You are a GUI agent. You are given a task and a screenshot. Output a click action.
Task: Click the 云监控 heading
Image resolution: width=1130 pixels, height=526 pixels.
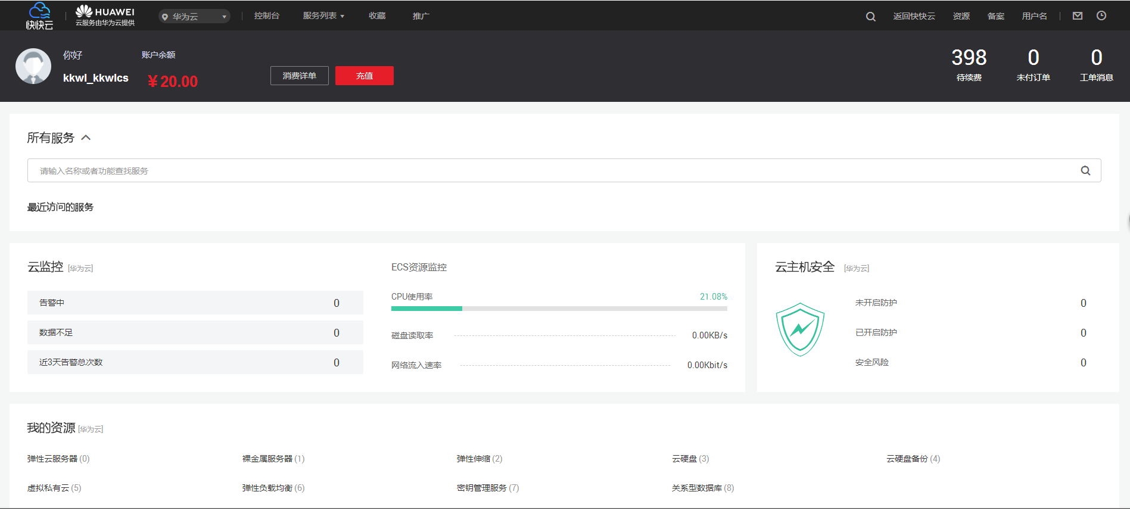(45, 267)
